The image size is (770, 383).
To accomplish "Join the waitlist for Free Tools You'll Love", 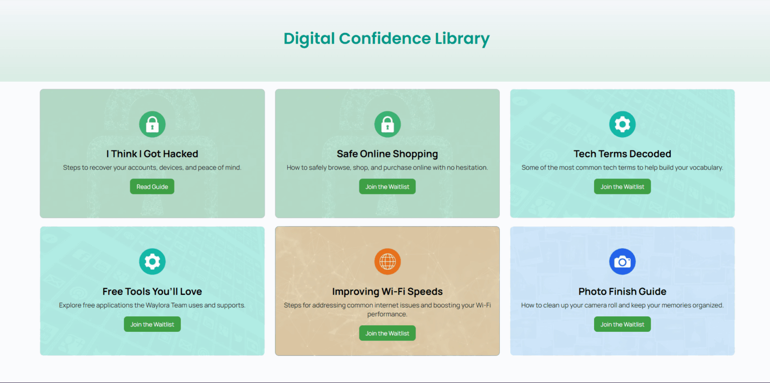I will click(152, 324).
